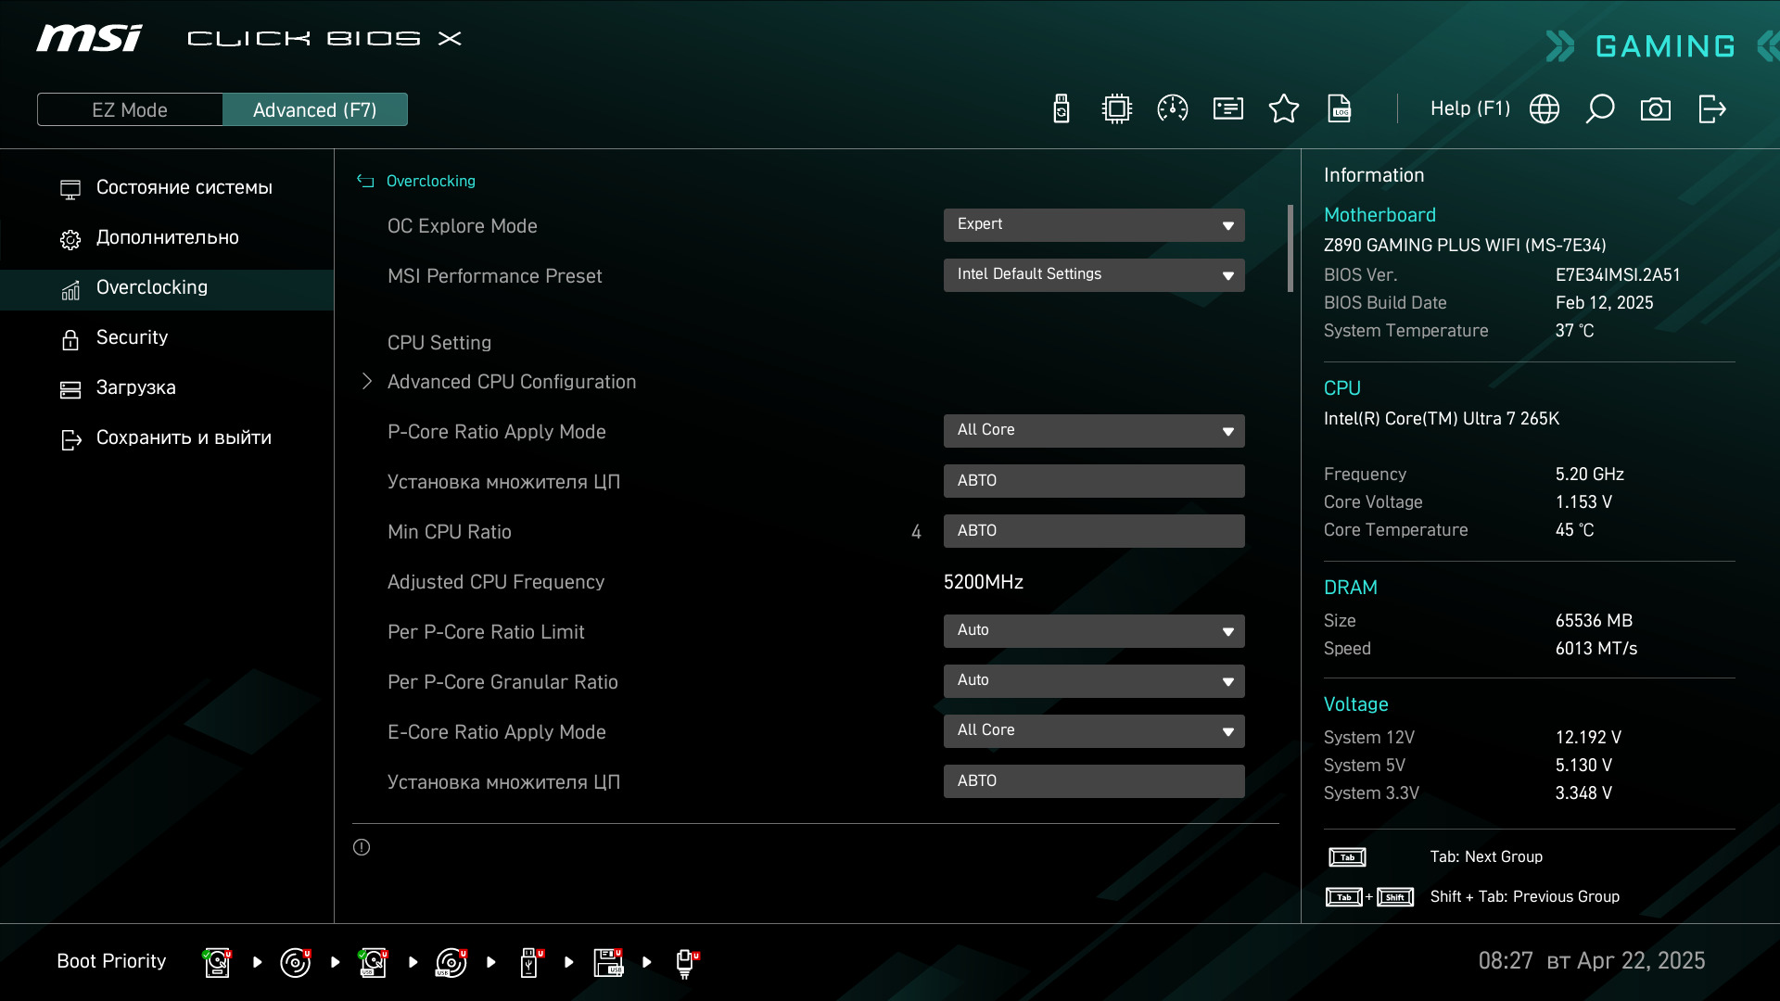Click the MSI logo
Image resolution: width=1780 pixels, height=1001 pixels.
[x=89, y=38]
